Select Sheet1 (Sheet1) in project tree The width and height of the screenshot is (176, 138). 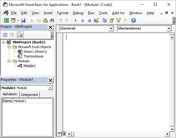[35, 52]
